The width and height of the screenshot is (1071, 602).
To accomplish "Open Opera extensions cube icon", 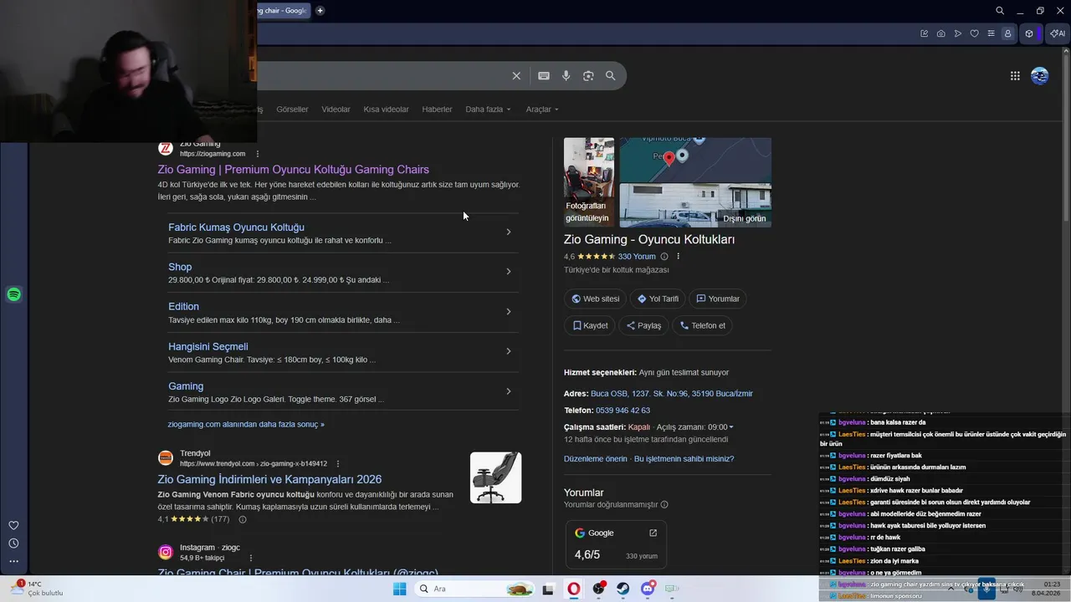I will (x=1029, y=33).
